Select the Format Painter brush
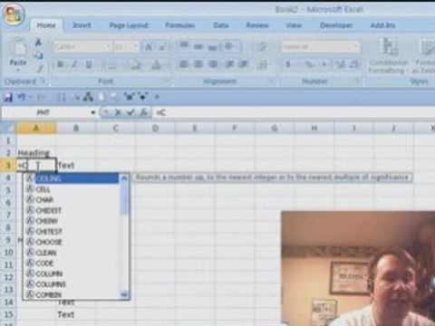This screenshot has height=326, width=435. (39, 69)
